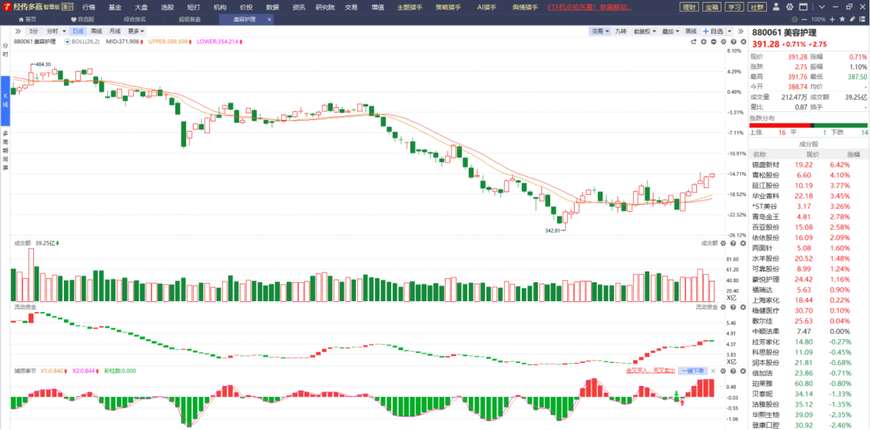The width and height of the screenshot is (870, 430).
Task: Open the 前复权 adjustment dropdown
Action: pos(644,32)
